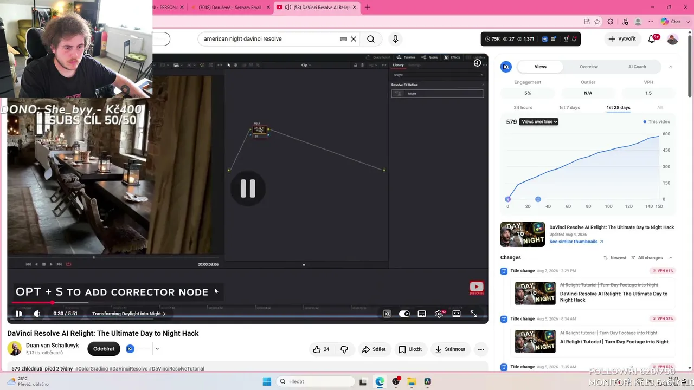This screenshot has width=694, height=390.
Task: Dislike the video
Action: point(344,349)
